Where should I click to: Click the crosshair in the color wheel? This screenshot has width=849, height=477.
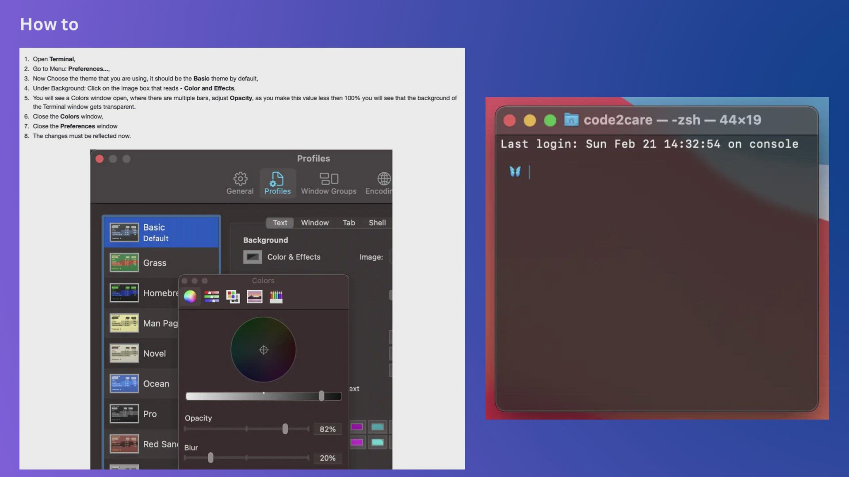point(264,350)
